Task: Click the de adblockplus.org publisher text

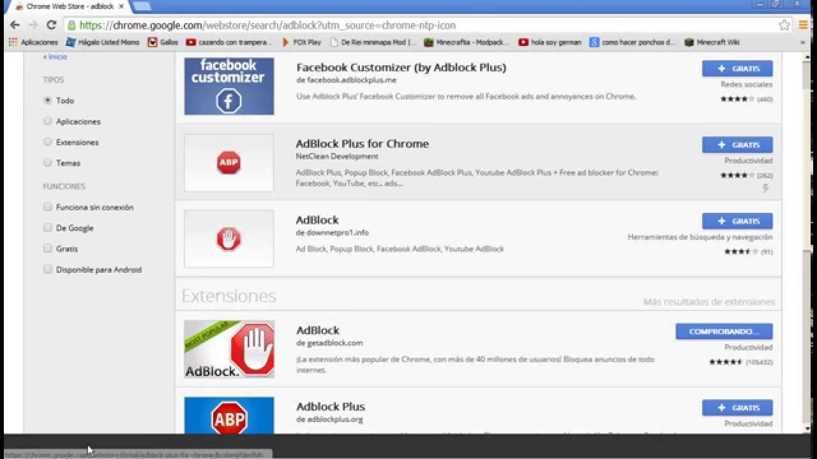Action: click(x=329, y=419)
